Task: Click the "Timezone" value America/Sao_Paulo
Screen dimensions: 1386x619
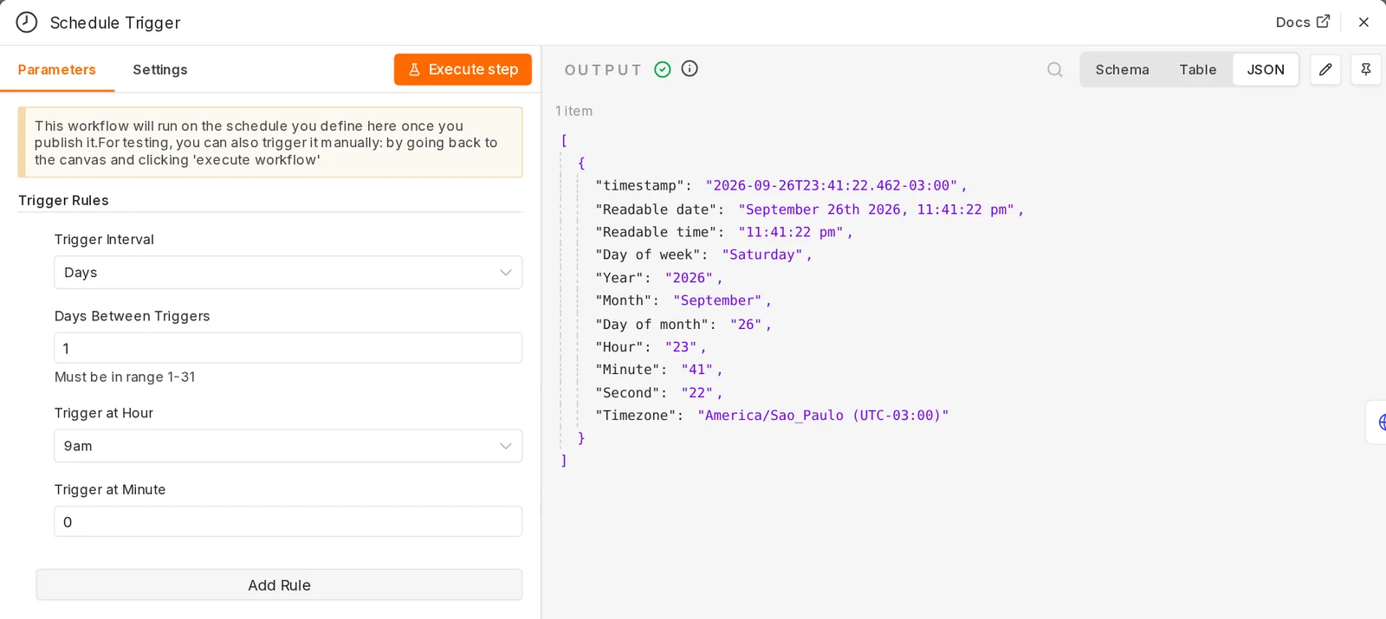Action: point(823,416)
